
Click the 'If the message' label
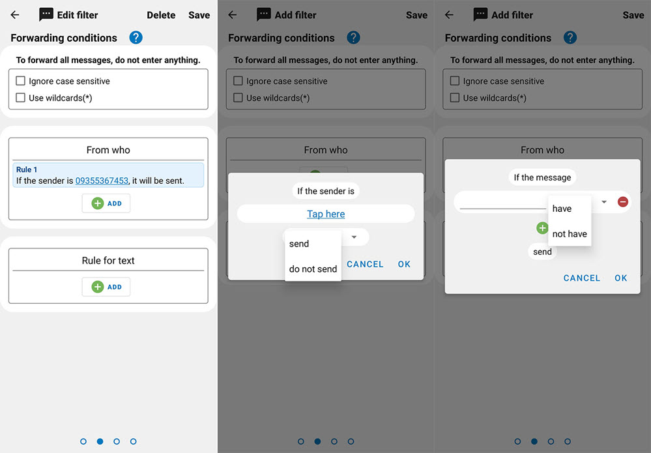pos(542,177)
